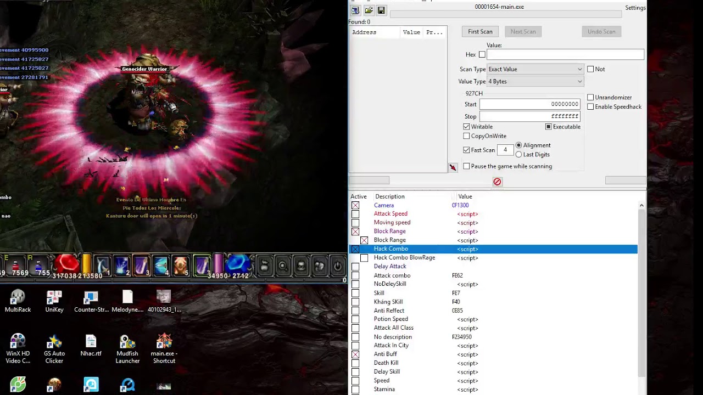Click the cheat table scrollbar up arrow
The height and width of the screenshot is (395, 703).
point(641,205)
